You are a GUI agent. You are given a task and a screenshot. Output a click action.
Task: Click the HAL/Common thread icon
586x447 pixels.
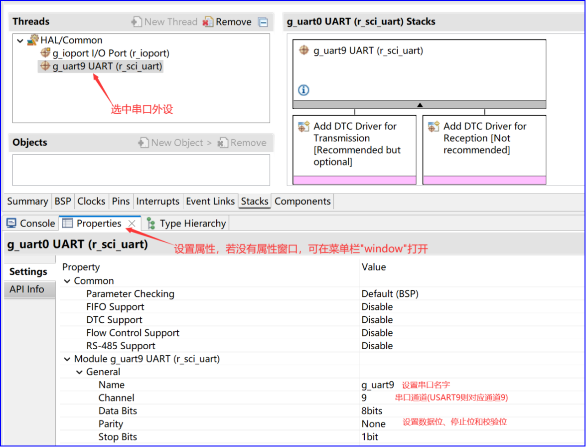click(33, 39)
